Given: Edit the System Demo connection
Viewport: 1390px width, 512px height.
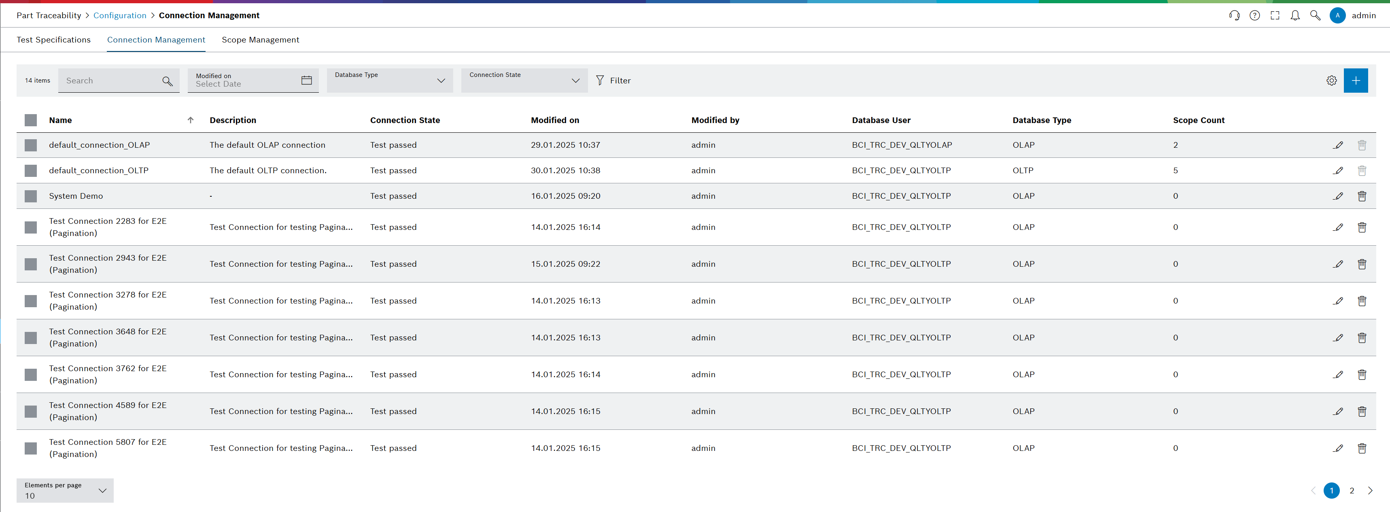Looking at the screenshot, I should tap(1338, 196).
